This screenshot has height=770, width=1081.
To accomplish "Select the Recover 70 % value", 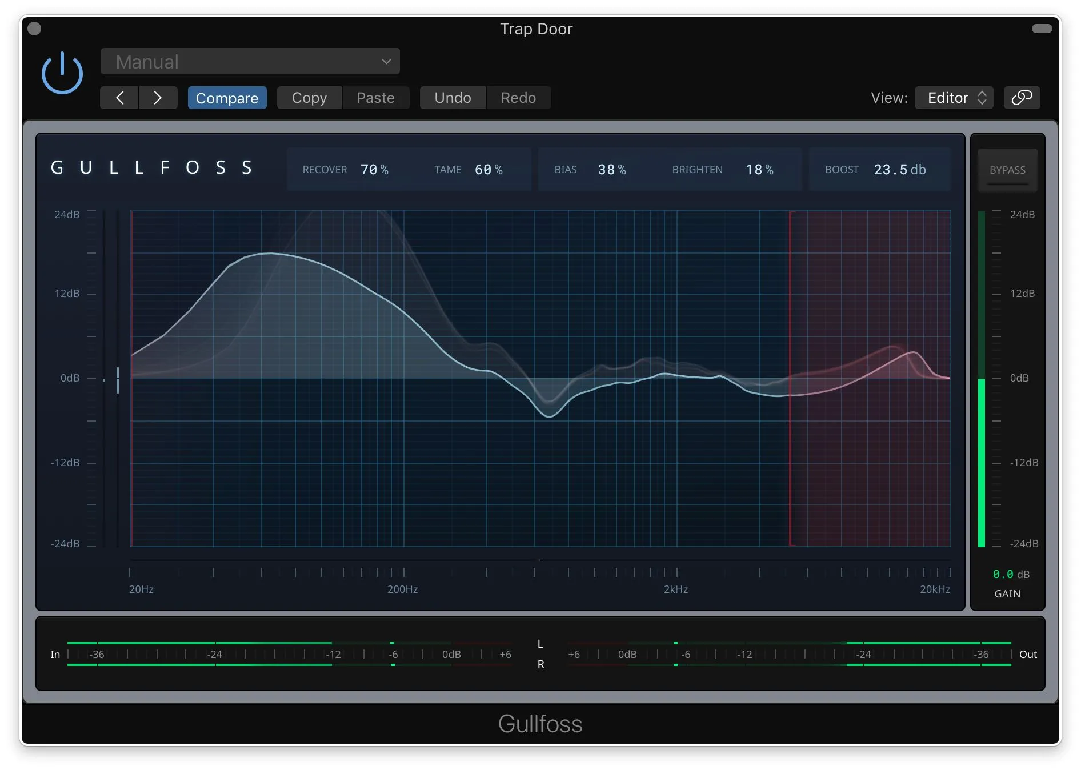I will pyautogui.click(x=374, y=170).
